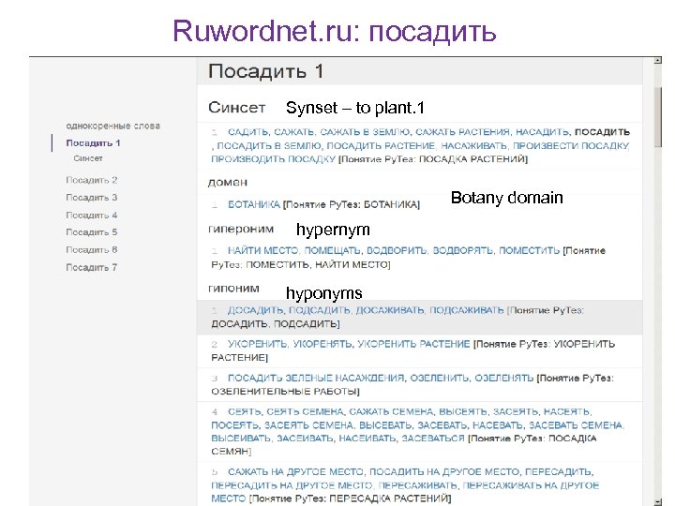Open Посадить 1 in the sidebar
Viewport: 675px width, 506px height.
click(x=93, y=142)
